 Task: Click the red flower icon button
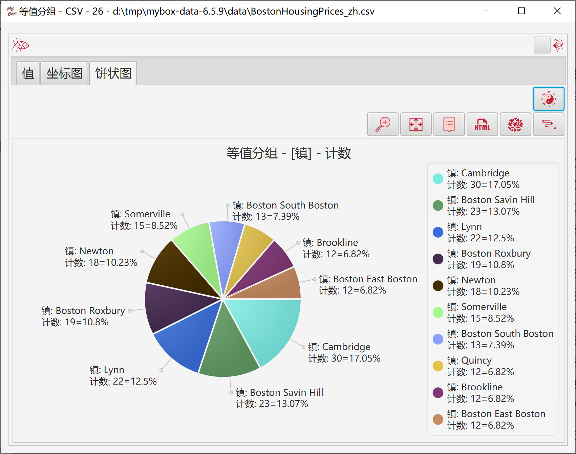click(x=515, y=124)
